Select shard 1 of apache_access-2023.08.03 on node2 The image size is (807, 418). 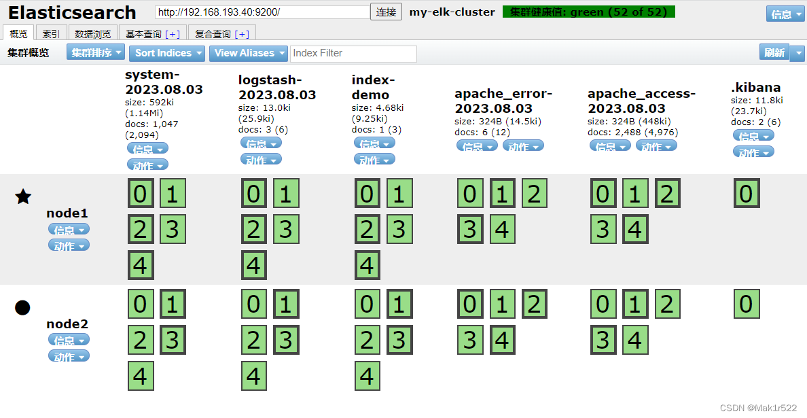point(635,304)
